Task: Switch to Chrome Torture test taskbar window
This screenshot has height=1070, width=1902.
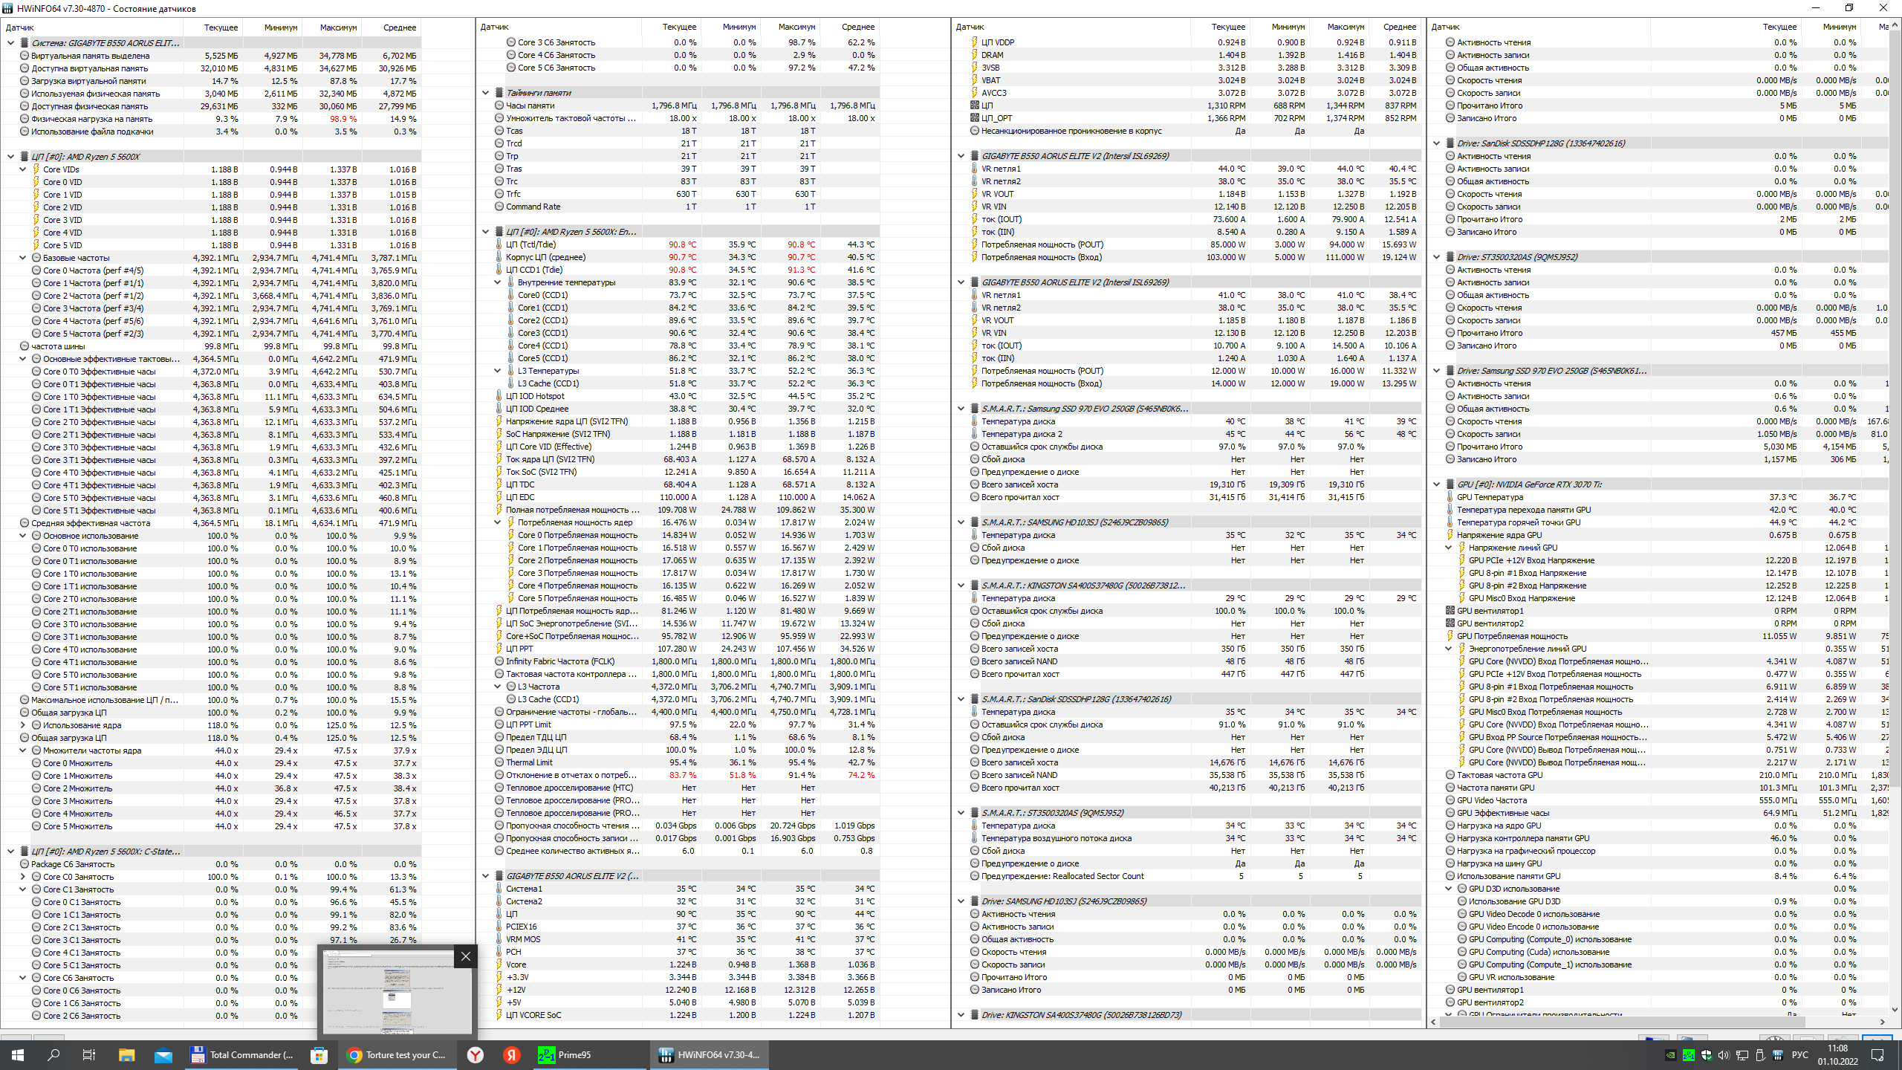Action: (397, 1055)
